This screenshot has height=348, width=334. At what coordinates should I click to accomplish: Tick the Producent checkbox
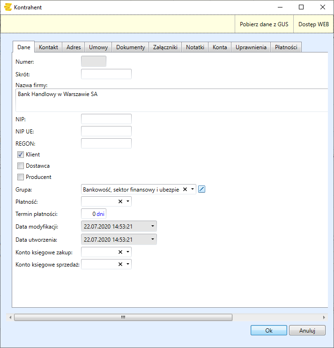[21, 177]
